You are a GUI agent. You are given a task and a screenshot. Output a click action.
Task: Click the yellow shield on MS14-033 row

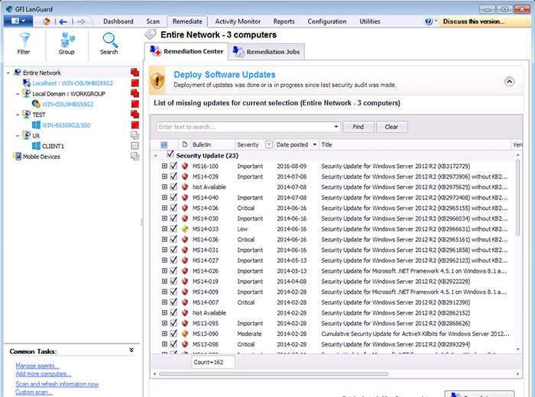[x=185, y=229]
